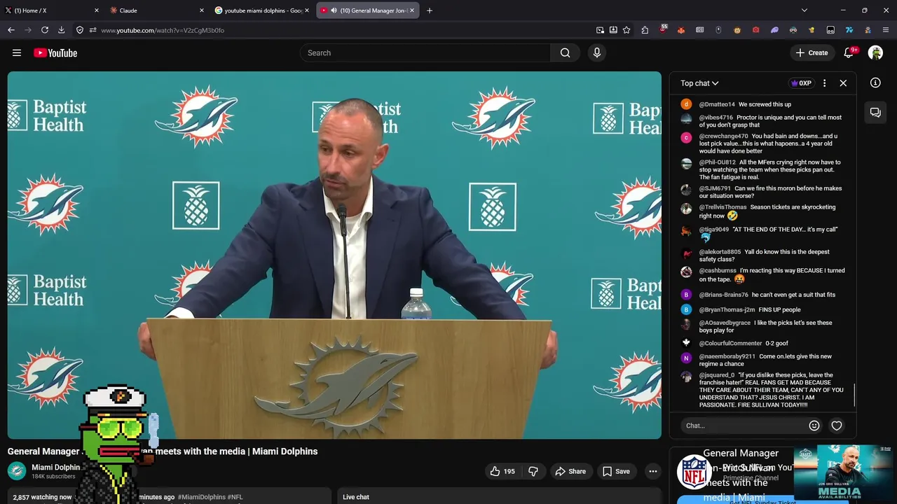Click the info icon in side rail

(x=875, y=83)
